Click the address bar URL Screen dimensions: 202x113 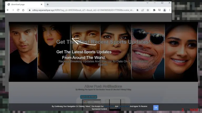click(83, 10)
